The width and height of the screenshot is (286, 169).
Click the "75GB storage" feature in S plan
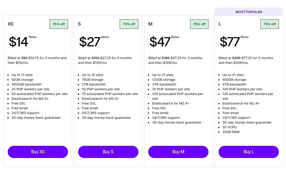[92, 80]
